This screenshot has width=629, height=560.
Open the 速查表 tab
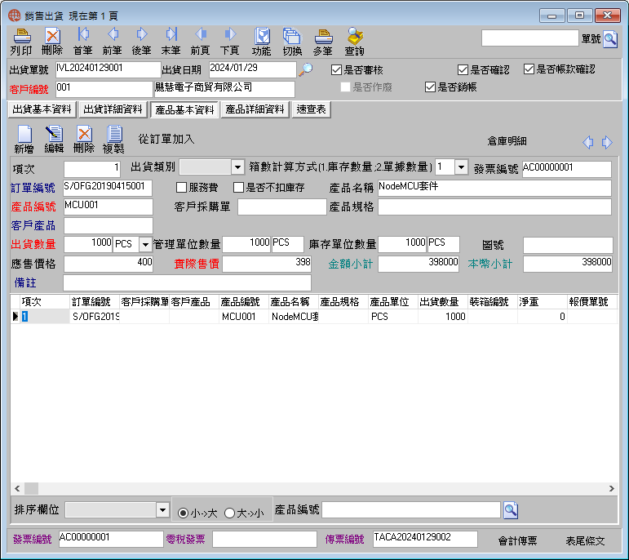pyautogui.click(x=312, y=109)
